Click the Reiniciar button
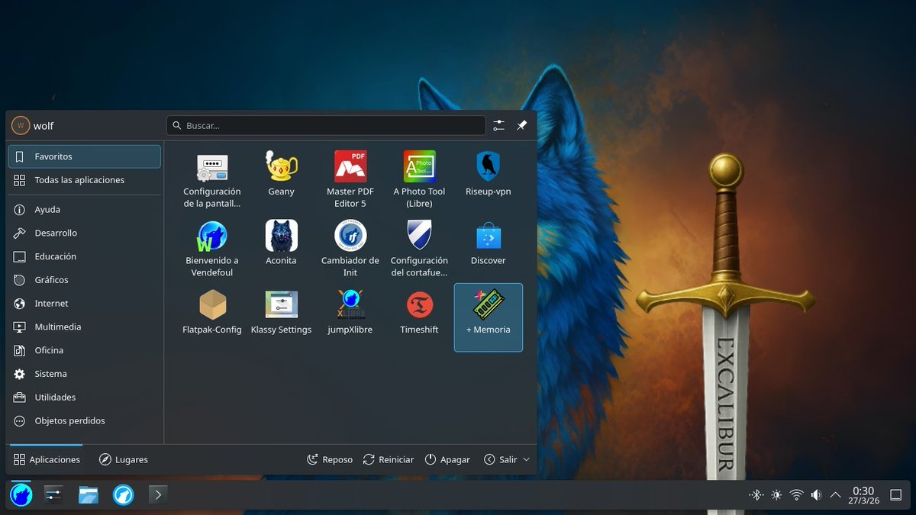 point(389,459)
